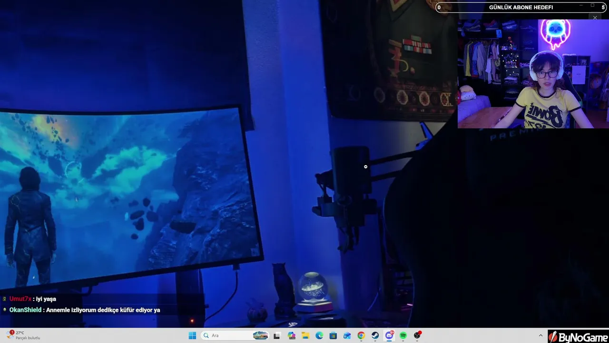Click the GÜNLÜK ABONE HEDEFI goal bar
609x343 pixels.
(x=521, y=8)
